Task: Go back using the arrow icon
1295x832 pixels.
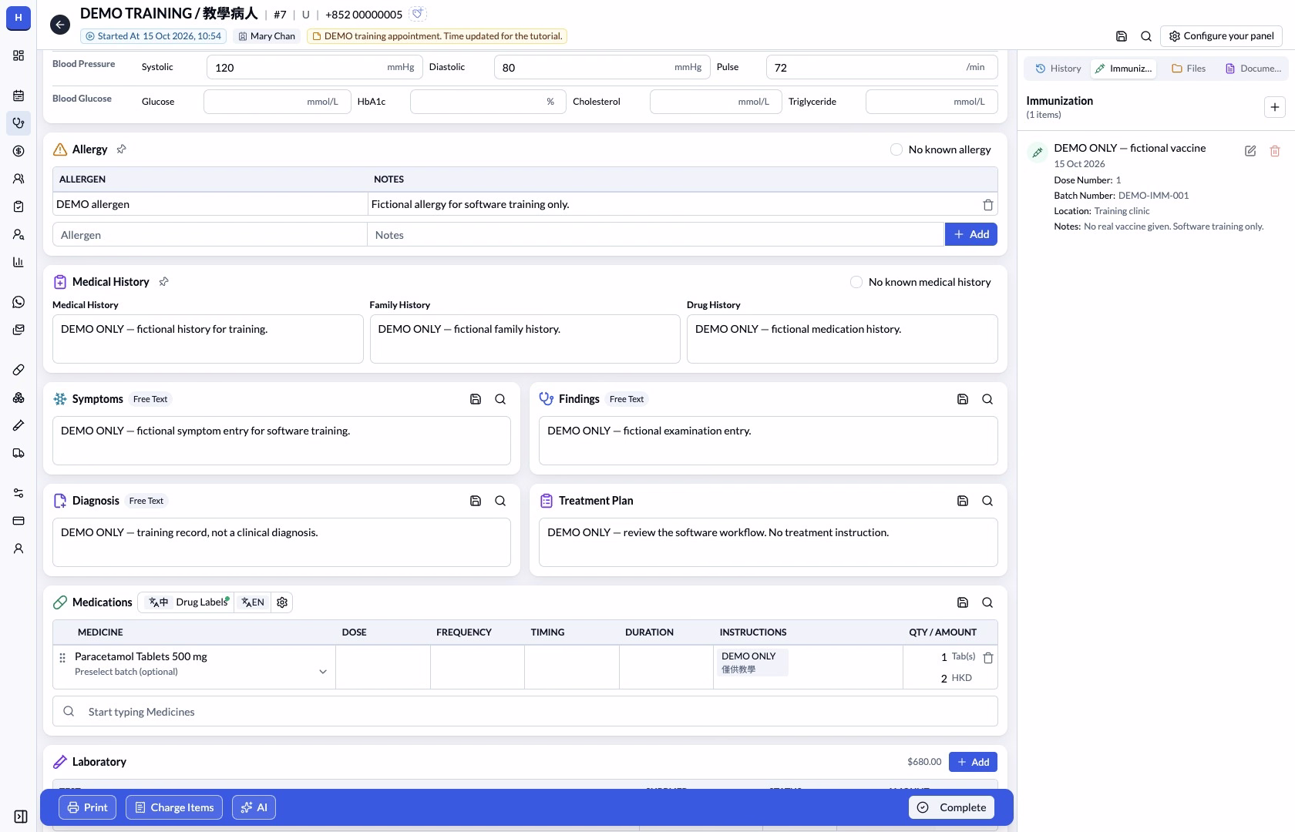Action: coord(60,25)
